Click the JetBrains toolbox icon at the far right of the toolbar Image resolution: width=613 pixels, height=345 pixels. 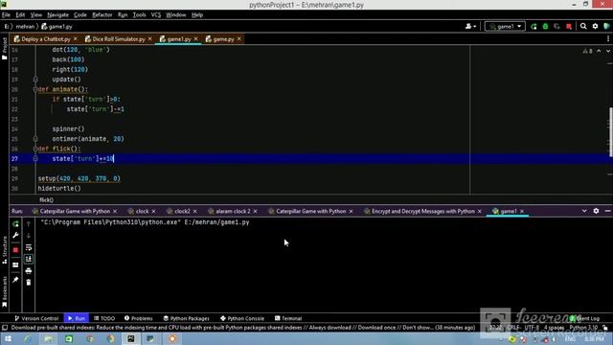click(606, 26)
